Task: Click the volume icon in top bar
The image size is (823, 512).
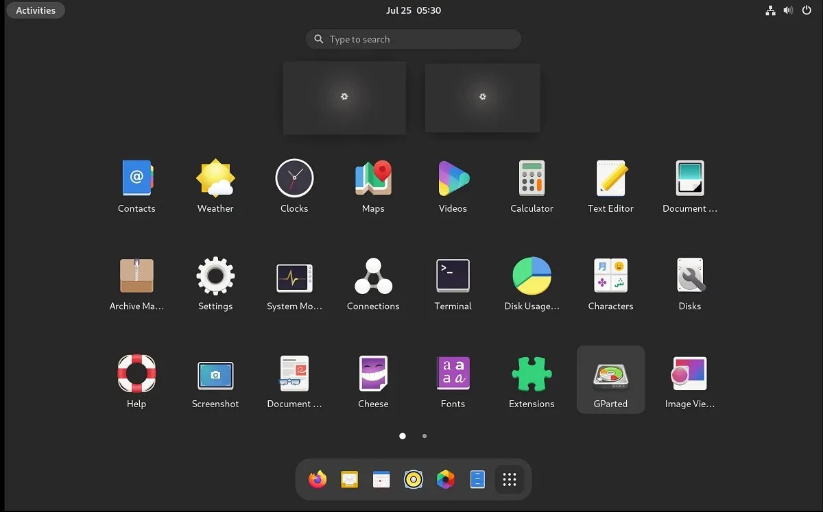Action: pos(788,10)
